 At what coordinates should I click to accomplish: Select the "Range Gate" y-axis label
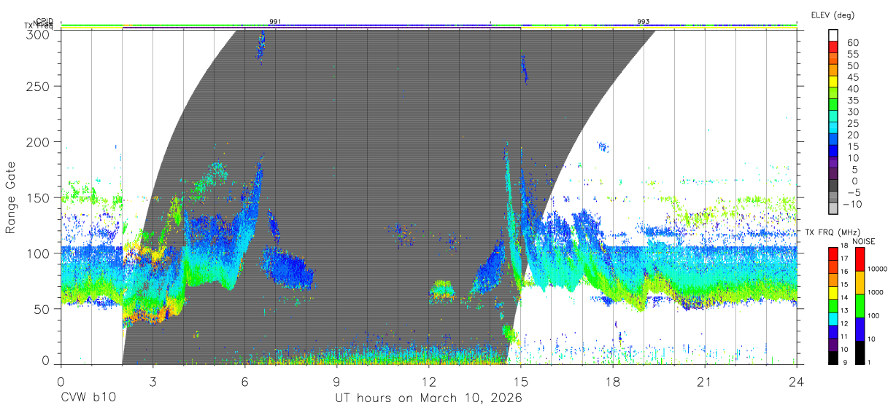(11, 197)
